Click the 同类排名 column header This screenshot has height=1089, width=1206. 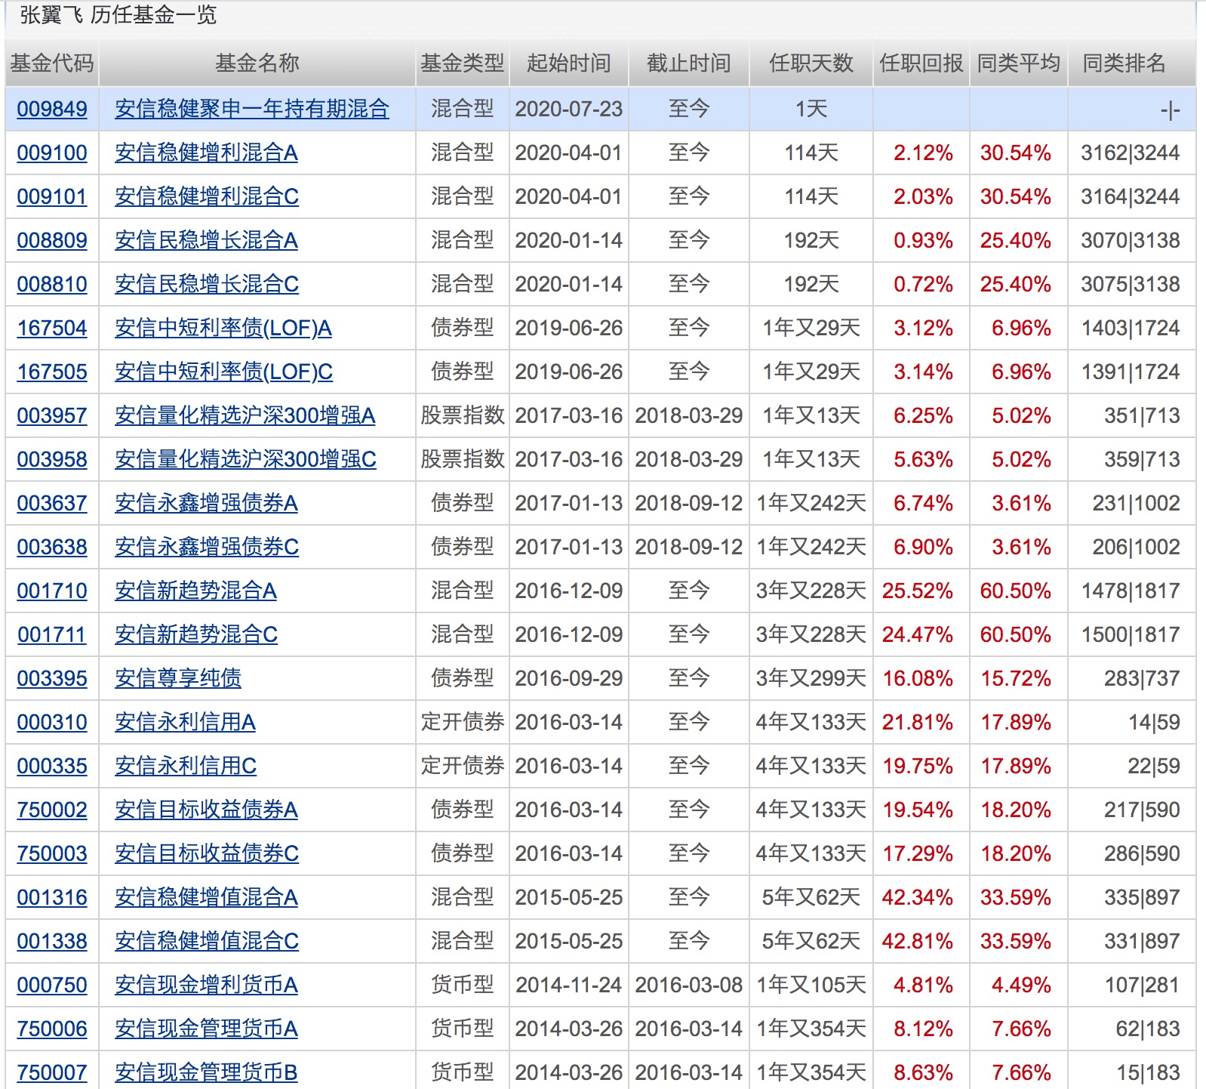[x=1124, y=63]
